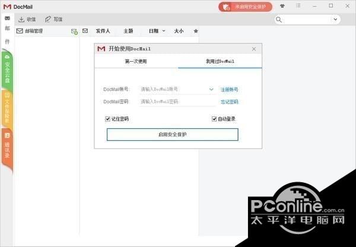Click the 忘记密码 forgot password link

point(229,102)
